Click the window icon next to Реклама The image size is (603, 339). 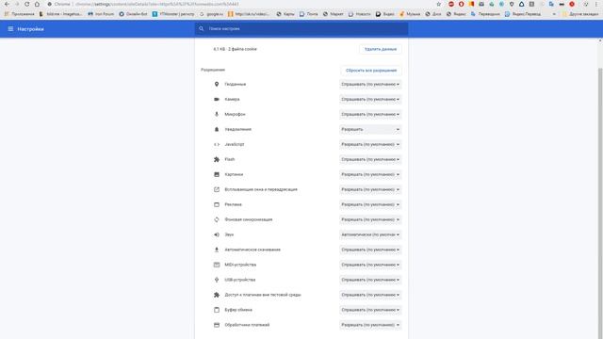pos(217,204)
